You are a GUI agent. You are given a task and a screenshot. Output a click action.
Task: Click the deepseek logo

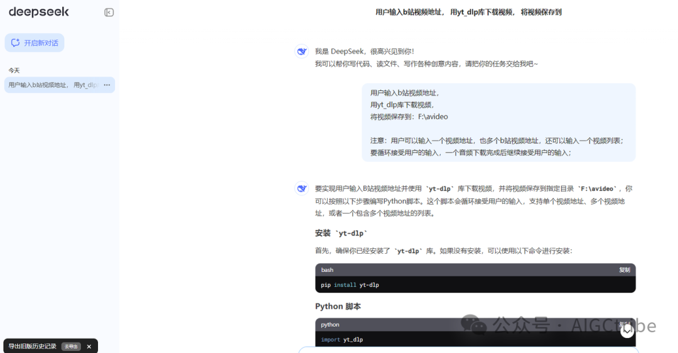coord(39,12)
